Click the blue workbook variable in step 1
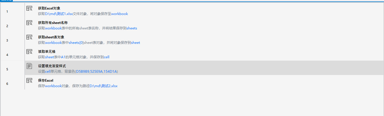 pyautogui.click(x=119, y=14)
